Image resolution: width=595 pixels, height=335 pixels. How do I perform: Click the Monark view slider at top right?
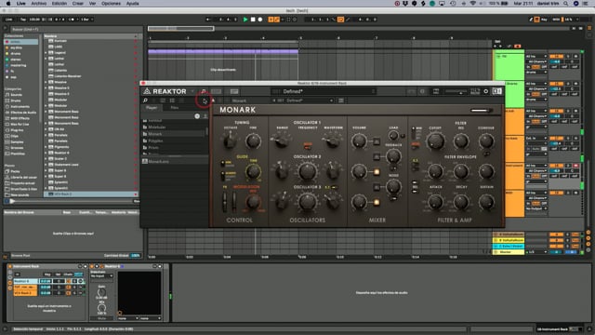tap(481, 110)
